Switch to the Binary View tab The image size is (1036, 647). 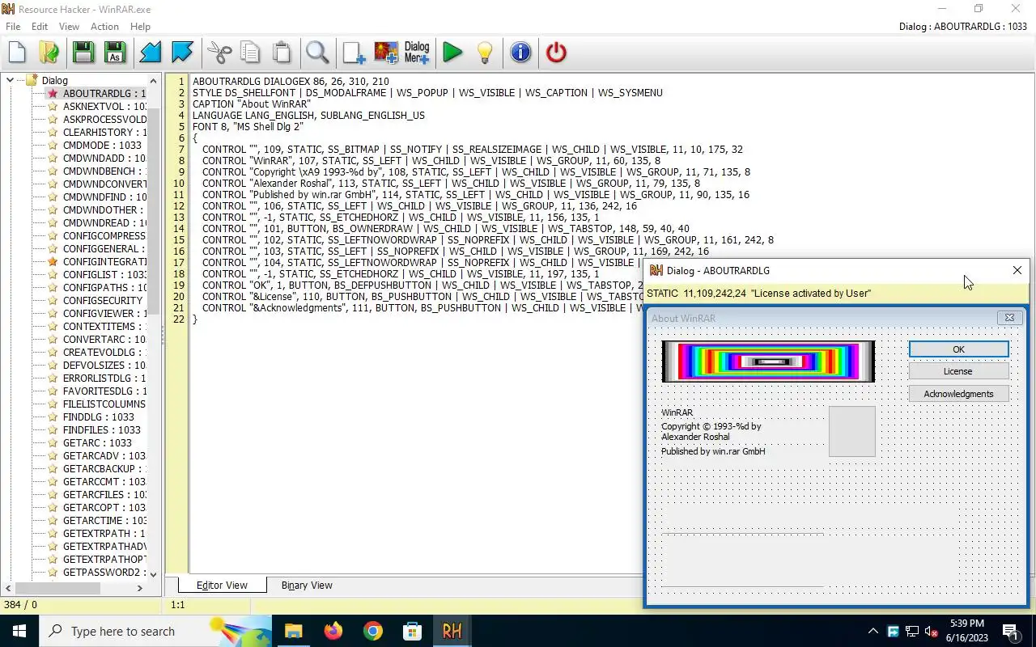click(307, 586)
